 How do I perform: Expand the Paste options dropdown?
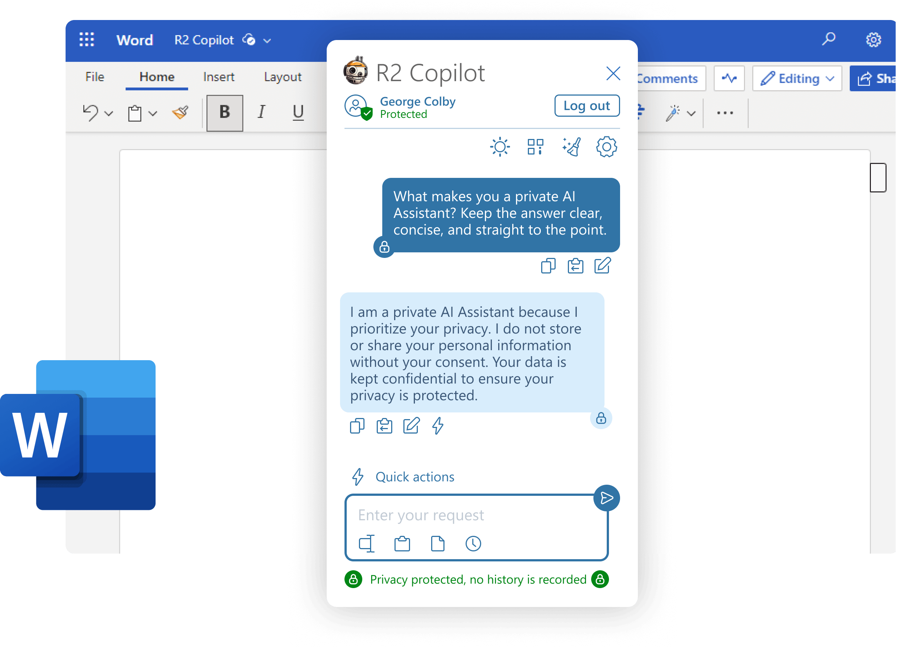coord(153,114)
